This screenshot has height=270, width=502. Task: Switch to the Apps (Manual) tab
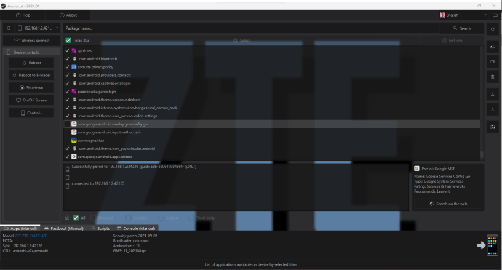point(20,228)
